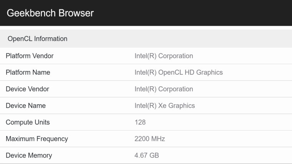Click Intel(R) Corporation value beside Device Vendor
292x164 pixels.
(164, 89)
